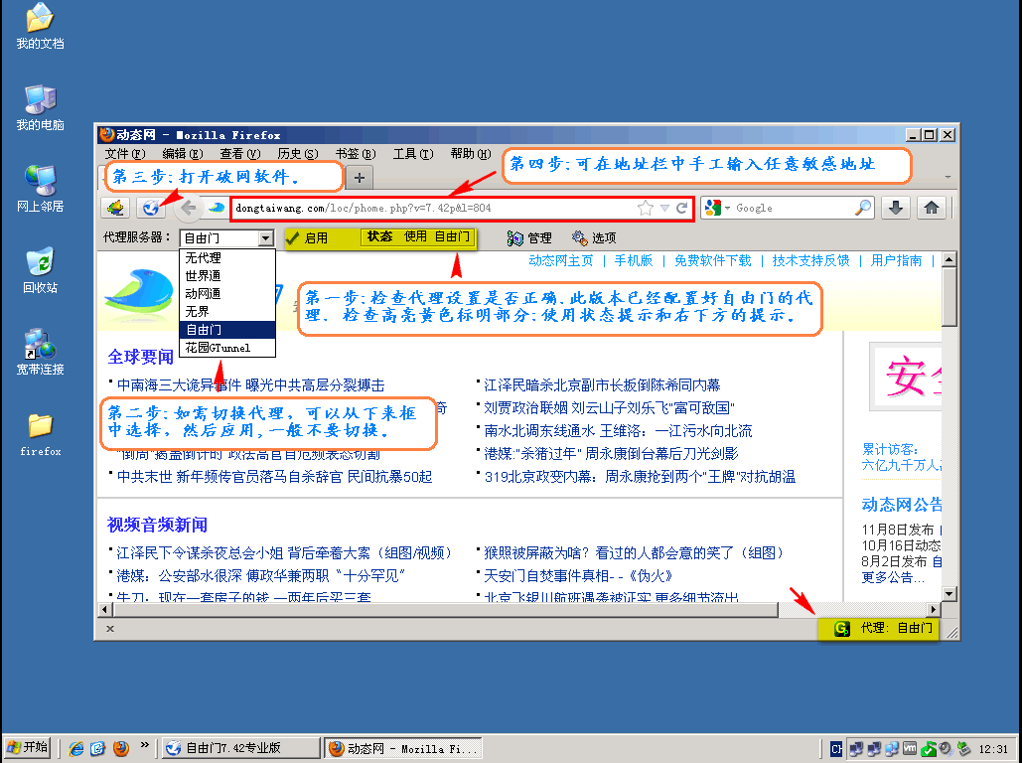The height and width of the screenshot is (763, 1022).
Task: Close the add-on bar with x
Action: click(x=110, y=629)
